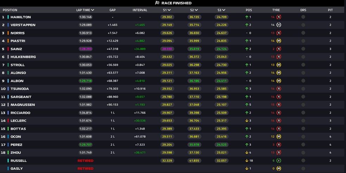The image size is (346, 173).
Task: Click Leclerc's yellow position-lost arrow
Action: click(x=246, y=121)
